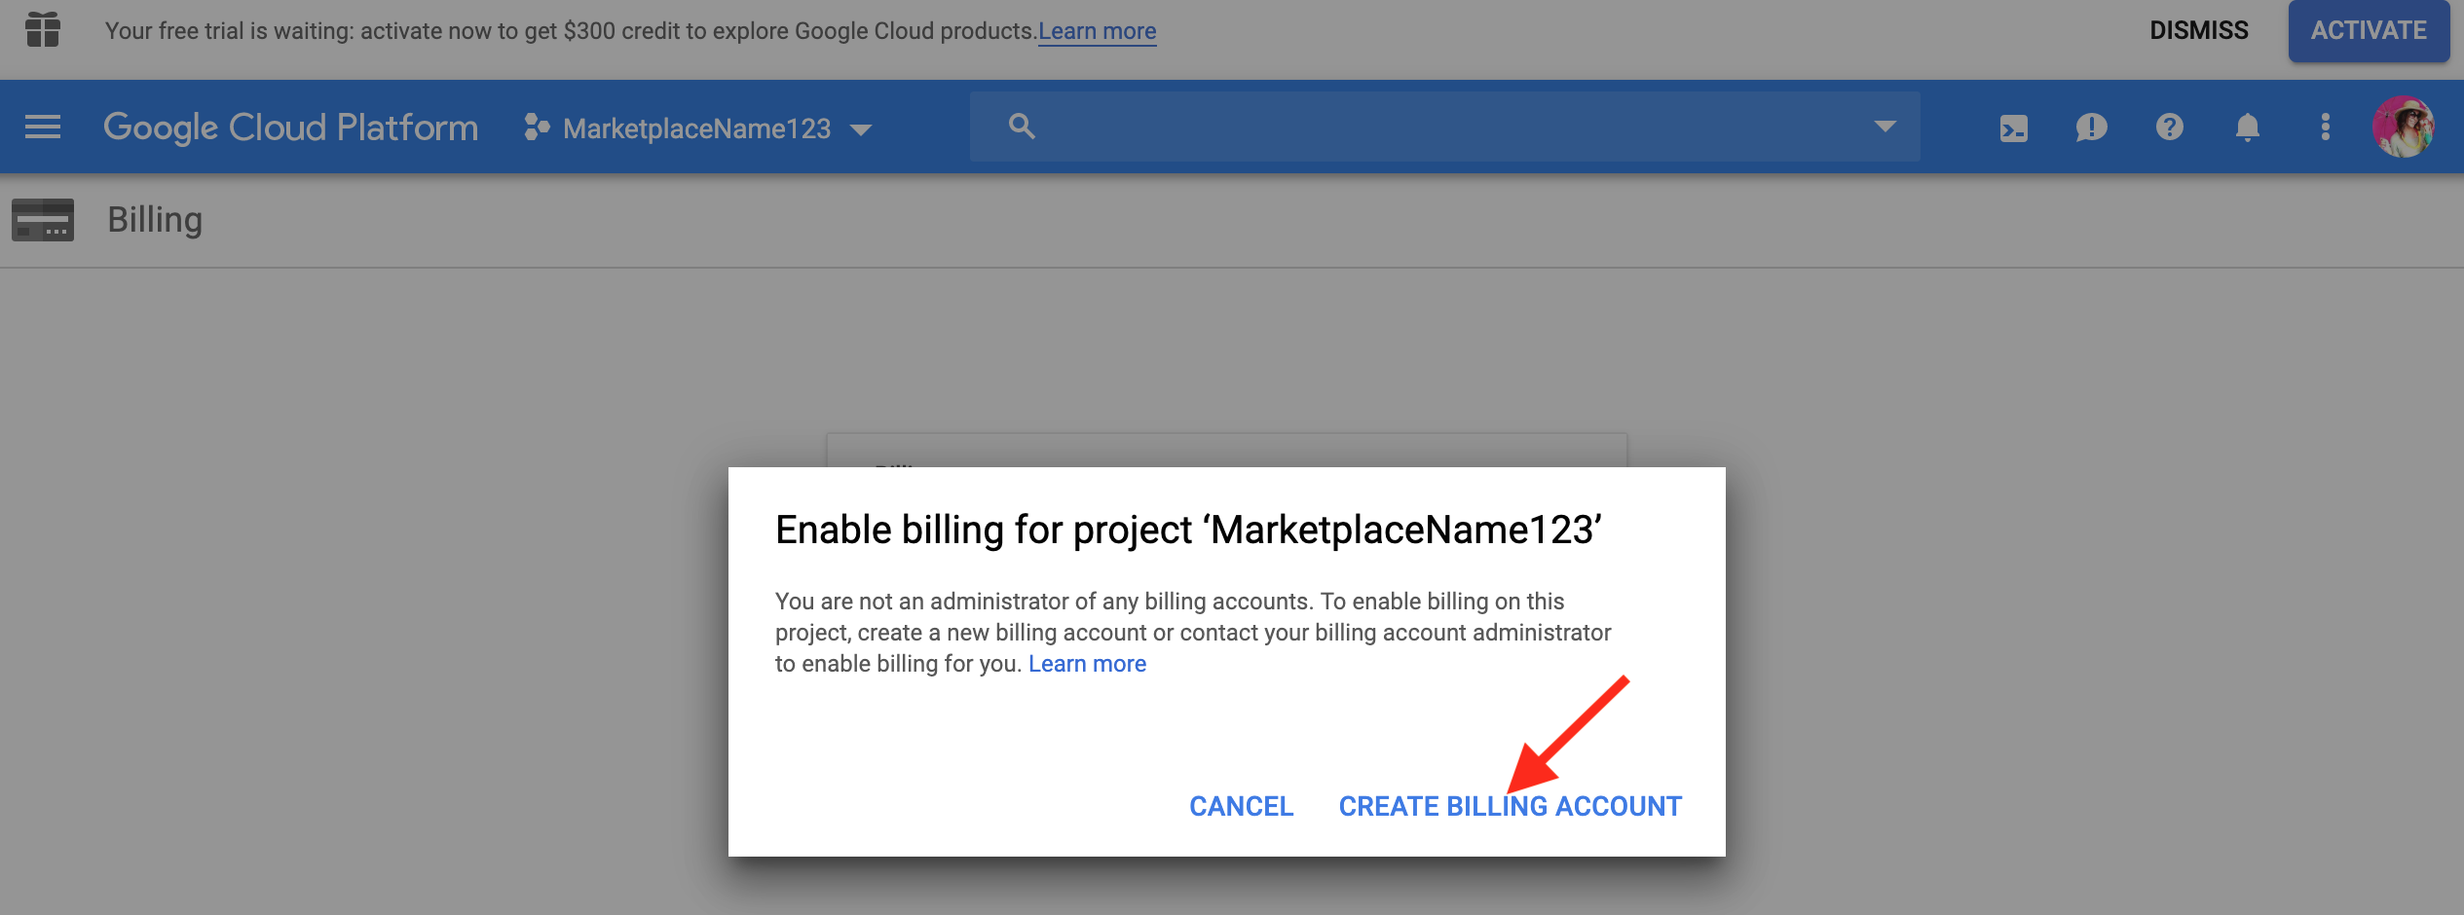Open the user profile avatar

pos(2403,128)
